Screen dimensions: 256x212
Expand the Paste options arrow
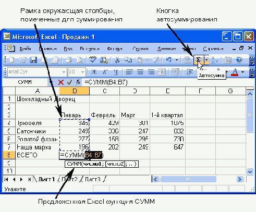click(x=147, y=60)
